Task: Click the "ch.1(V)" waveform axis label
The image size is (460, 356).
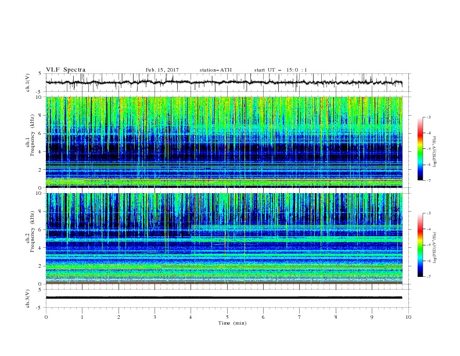Action: click(x=28, y=83)
